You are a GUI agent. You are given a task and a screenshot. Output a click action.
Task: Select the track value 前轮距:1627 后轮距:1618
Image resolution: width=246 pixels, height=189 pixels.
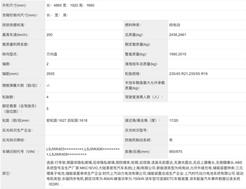point(67,120)
